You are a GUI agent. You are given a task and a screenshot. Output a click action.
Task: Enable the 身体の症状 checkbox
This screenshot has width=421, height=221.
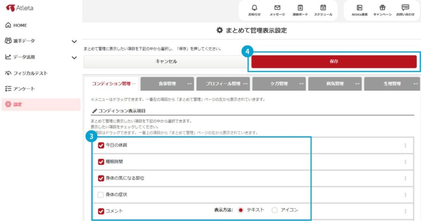pos(101,194)
